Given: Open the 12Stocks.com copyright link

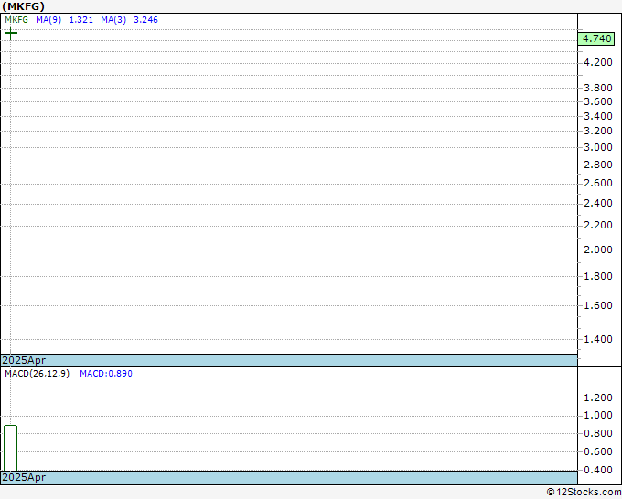Looking at the screenshot, I should (x=584, y=492).
